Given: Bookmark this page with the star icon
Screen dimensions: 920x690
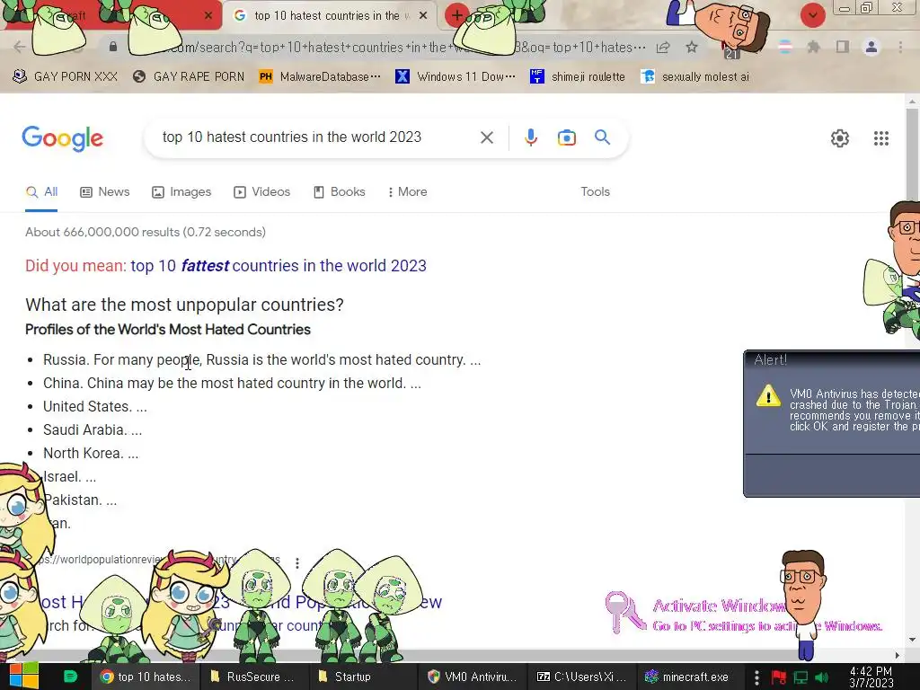Looking at the screenshot, I should tap(692, 48).
